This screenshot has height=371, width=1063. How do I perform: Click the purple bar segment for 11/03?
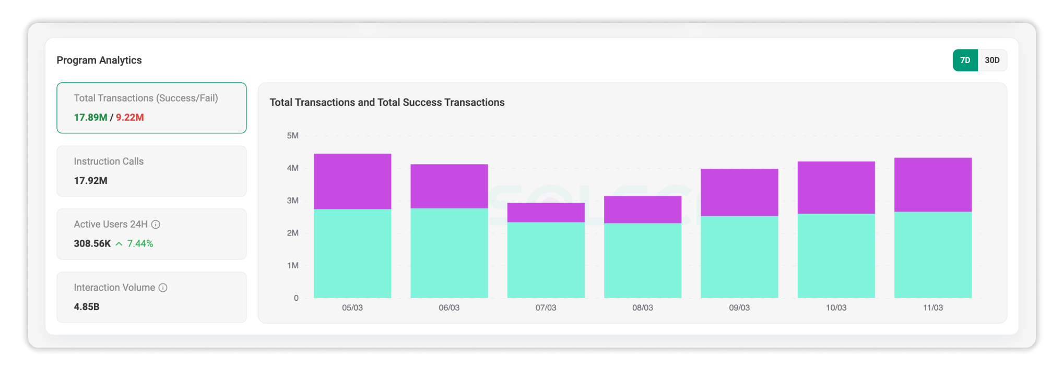tap(933, 184)
